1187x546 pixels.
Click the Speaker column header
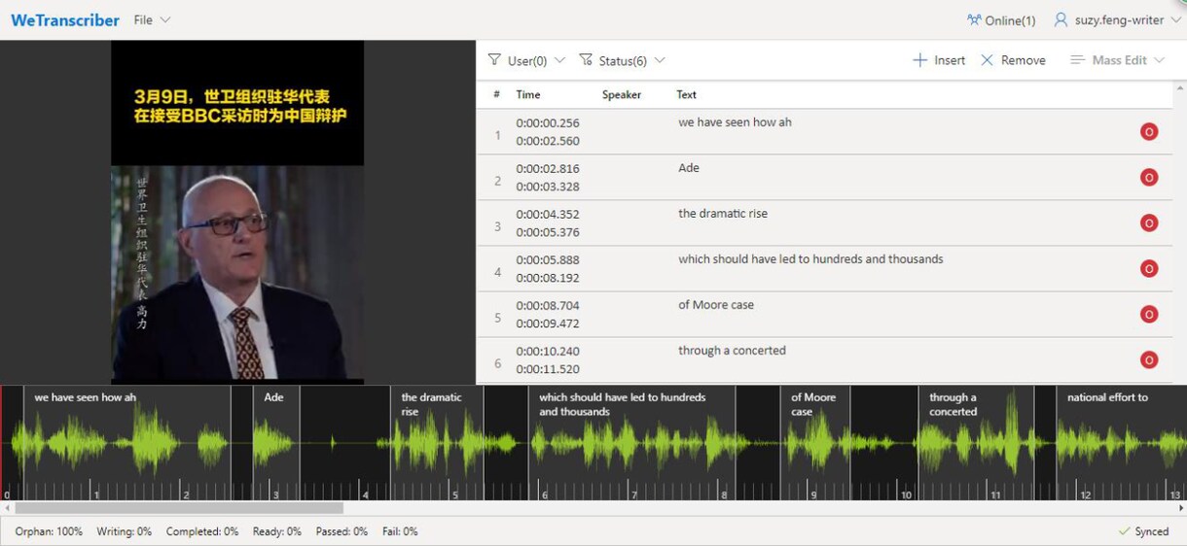(622, 95)
